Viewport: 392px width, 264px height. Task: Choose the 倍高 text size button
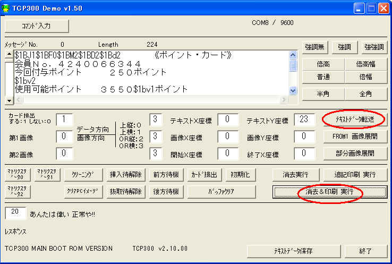point(323,64)
